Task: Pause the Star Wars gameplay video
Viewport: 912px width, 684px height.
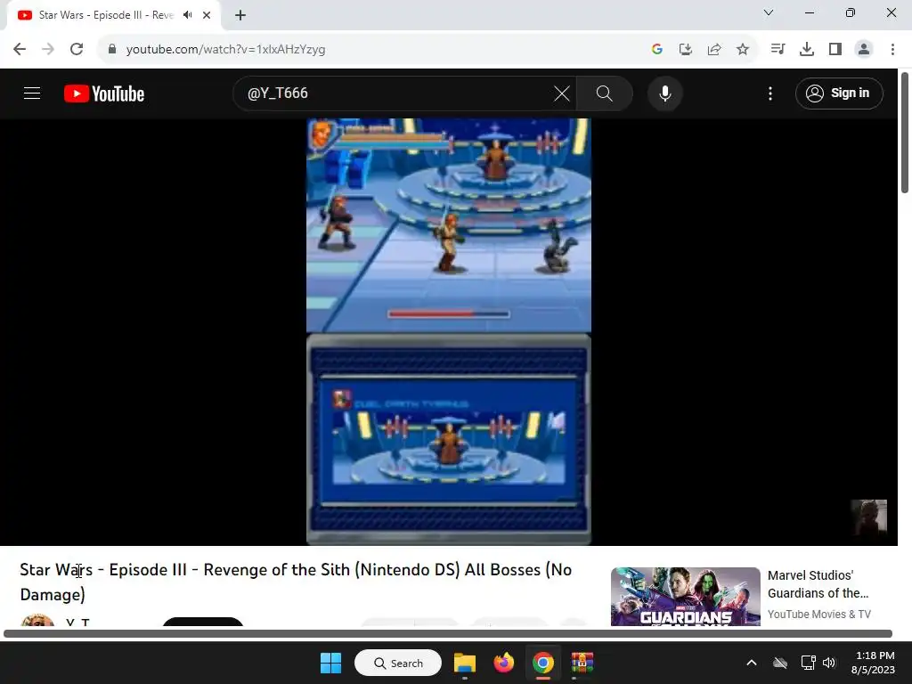Action: pyautogui.click(x=449, y=331)
